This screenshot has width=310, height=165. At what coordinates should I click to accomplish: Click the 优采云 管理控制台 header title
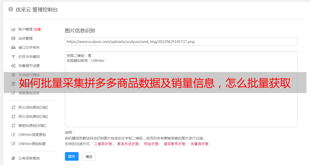[x=37, y=10]
